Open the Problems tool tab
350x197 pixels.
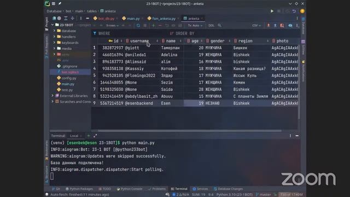point(157,189)
